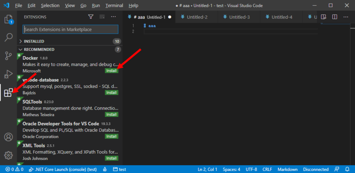Select the XML Tools extension entry

tap(70, 152)
